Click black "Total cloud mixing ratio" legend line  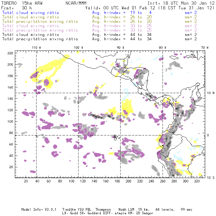coord(31,35)
